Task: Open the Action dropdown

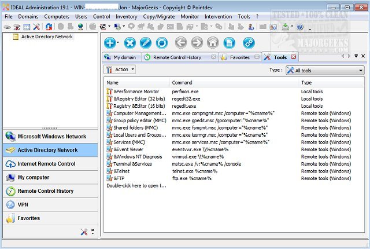Action: 120,69
